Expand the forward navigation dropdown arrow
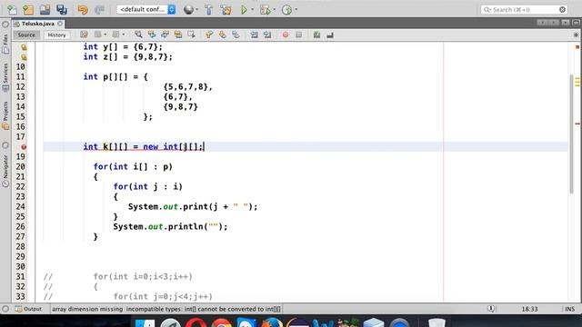582x327 pixels. [124, 35]
